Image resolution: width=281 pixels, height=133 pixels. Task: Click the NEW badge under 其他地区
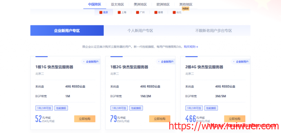click(186, 9)
